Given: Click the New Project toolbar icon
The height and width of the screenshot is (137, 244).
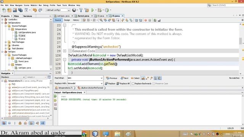Looking at the screenshot, I should point(10,10).
